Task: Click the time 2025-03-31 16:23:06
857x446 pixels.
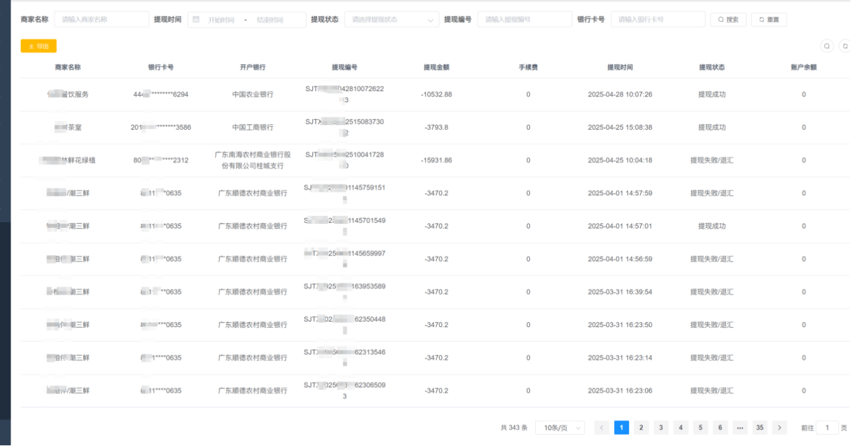Action: click(620, 391)
